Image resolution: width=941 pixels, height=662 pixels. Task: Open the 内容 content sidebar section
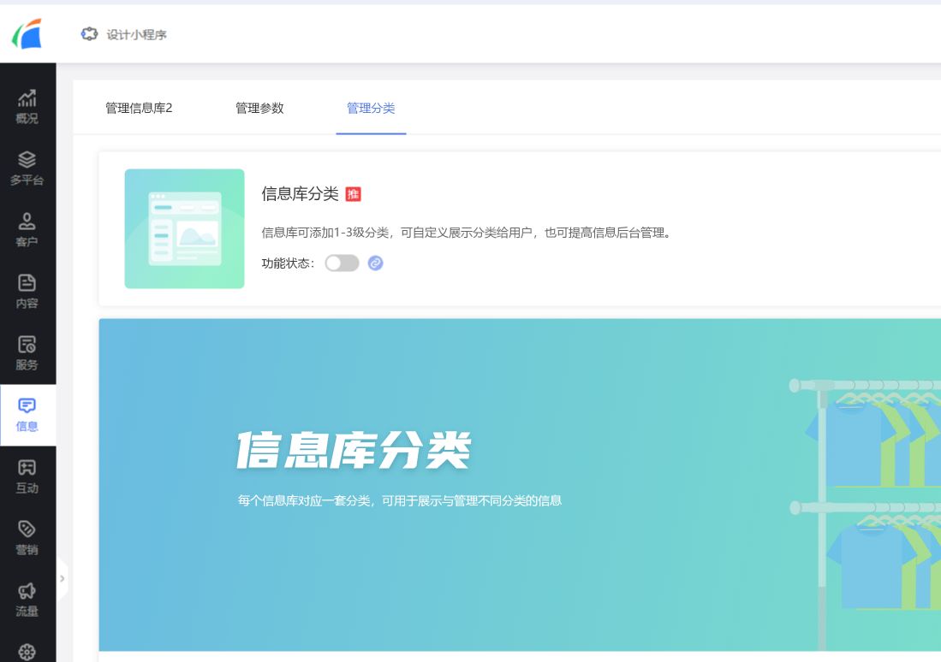tap(27, 292)
